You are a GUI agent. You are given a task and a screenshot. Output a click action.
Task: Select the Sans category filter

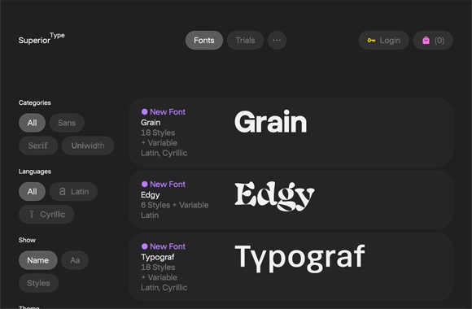pyautogui.click(x=67, y=123)
